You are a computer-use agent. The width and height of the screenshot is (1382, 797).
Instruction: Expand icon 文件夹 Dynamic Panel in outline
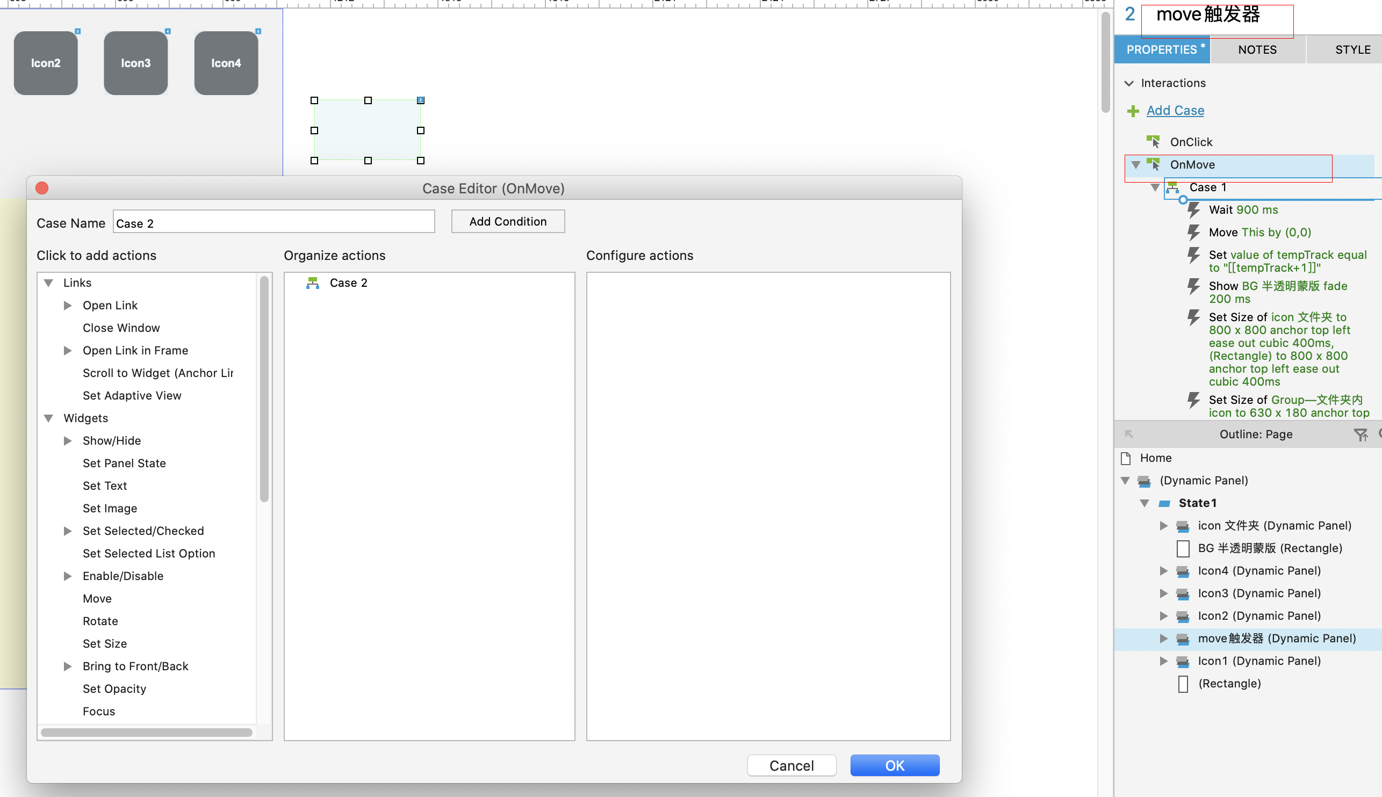(1163, 526)
